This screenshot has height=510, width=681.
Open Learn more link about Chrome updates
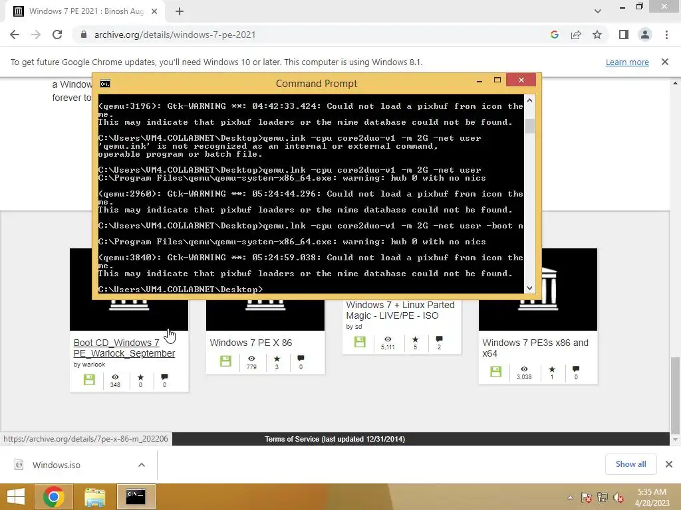(627, 62)
